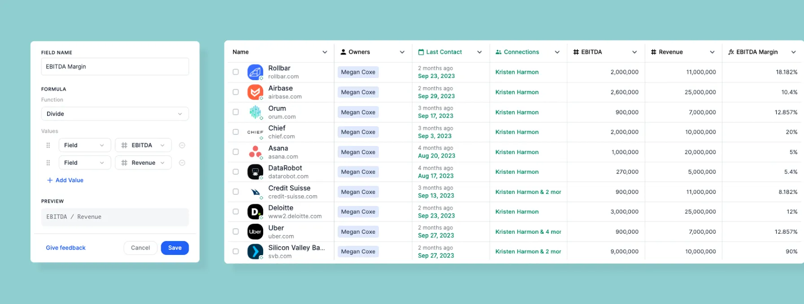Click the www2.deloitte.com domain text
Screen dimensions: 804x304
point(295,216)
